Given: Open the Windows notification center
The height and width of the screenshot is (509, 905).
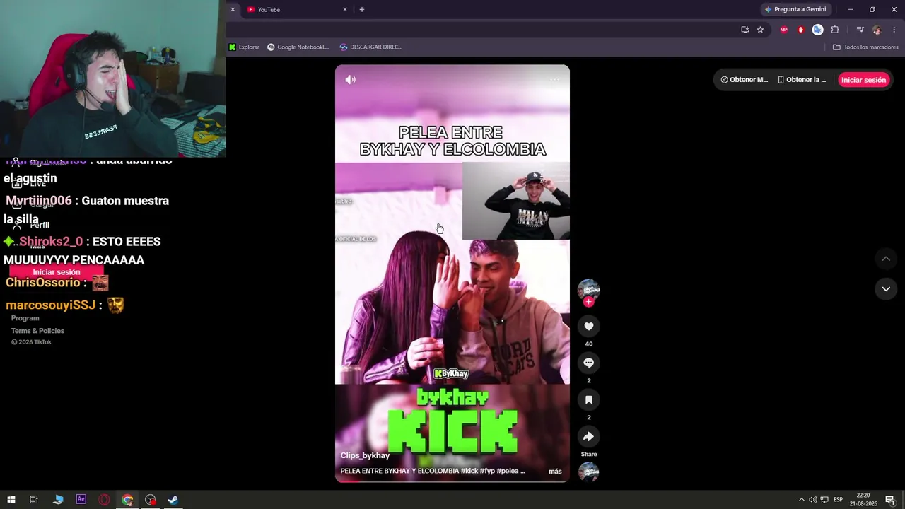Looking at the screenshot, I should 890,500.
